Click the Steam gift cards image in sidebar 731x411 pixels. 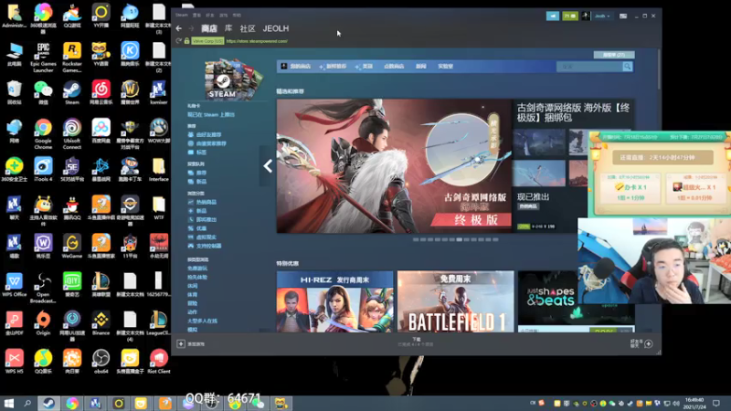[233, 79]
